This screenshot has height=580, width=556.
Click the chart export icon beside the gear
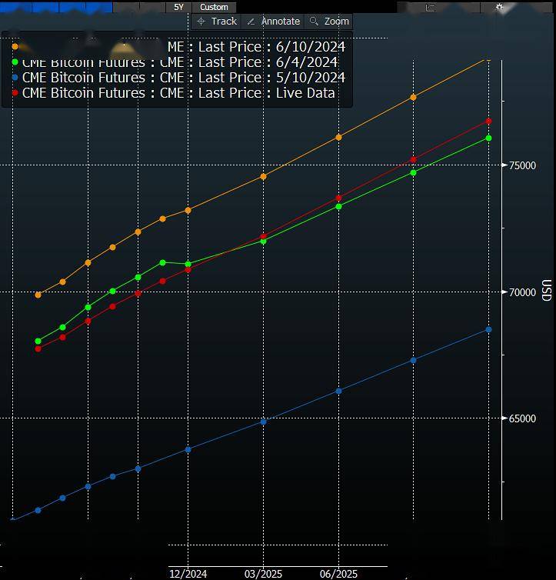point(430,8)
